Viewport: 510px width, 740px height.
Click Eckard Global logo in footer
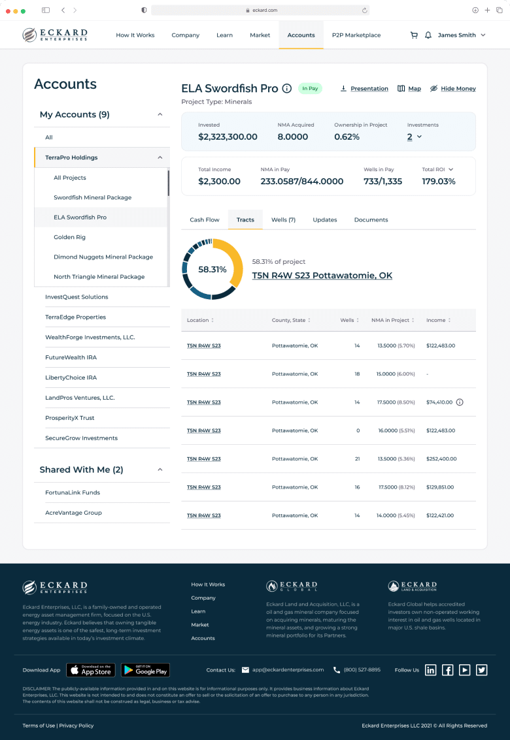point(292,586)
